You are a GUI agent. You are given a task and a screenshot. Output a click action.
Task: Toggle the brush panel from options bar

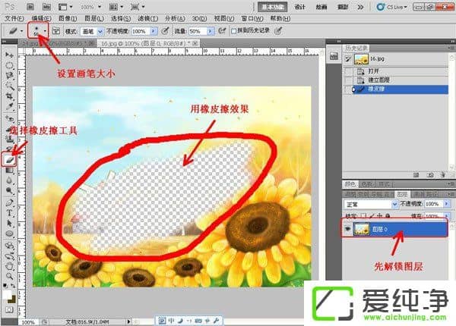click(55, 31)
